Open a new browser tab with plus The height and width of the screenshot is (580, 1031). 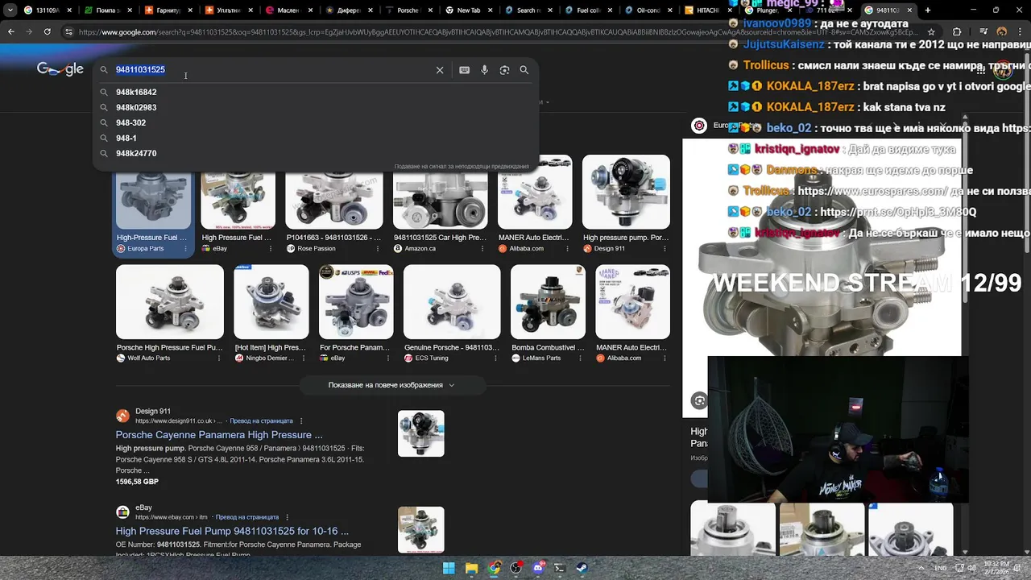pyautogui.click(x=928, y=10)
